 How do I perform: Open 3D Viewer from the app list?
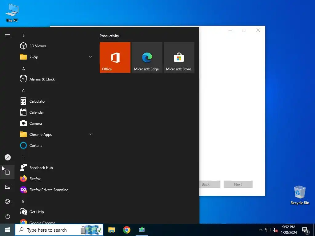tap(56, 46)
